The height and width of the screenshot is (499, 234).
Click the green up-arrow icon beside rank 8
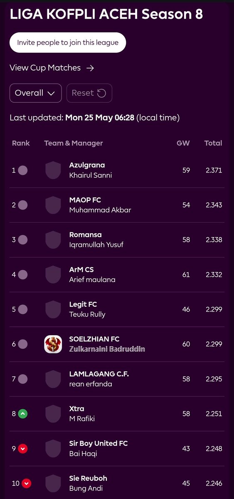23,414
